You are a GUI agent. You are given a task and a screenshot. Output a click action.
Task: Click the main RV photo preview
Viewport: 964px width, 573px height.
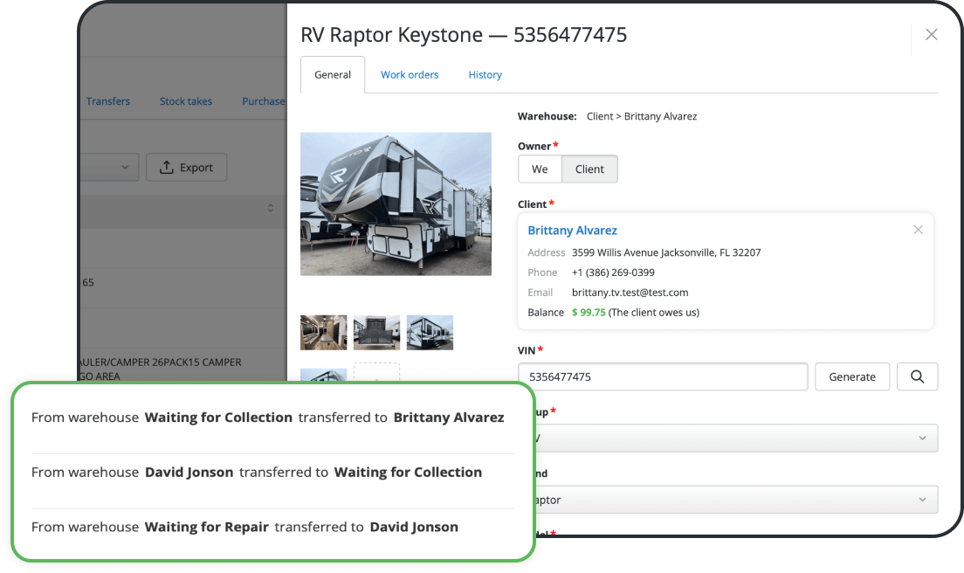(x=396, y=204)
